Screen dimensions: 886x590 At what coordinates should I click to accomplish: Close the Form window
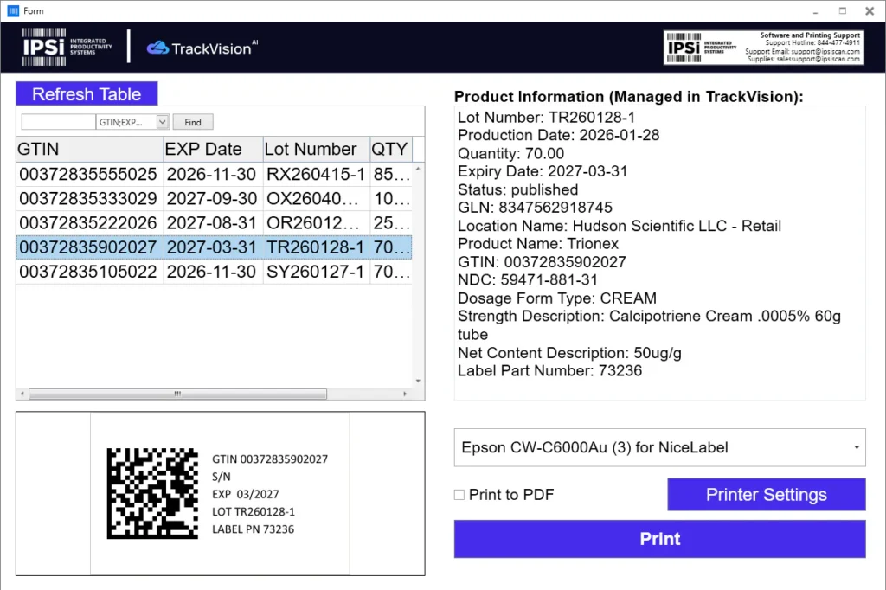870,10
